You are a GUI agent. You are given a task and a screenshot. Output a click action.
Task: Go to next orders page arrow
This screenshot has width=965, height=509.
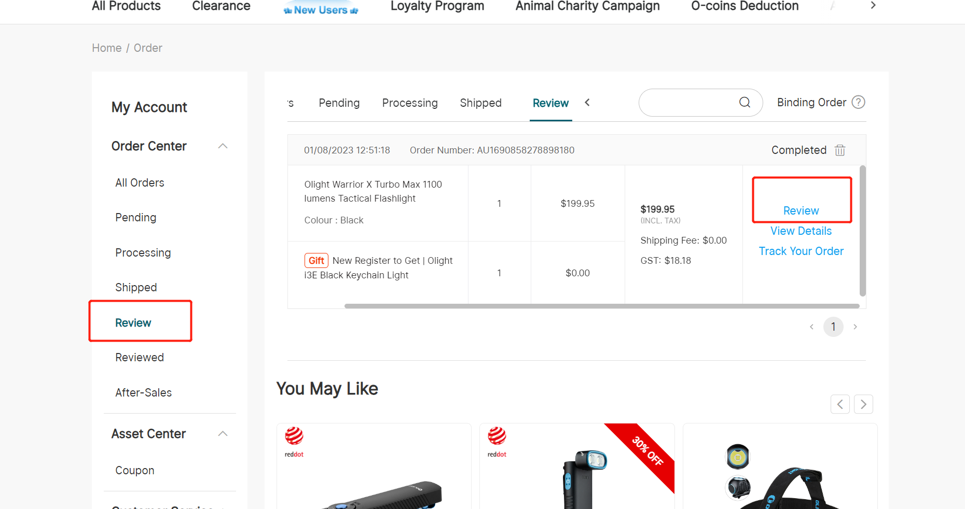point(855,327)
